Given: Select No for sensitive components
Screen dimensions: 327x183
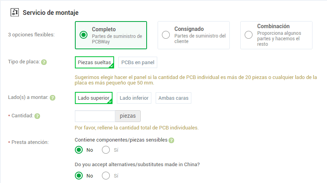Looking at the screenshot, I should pos(79,150).
